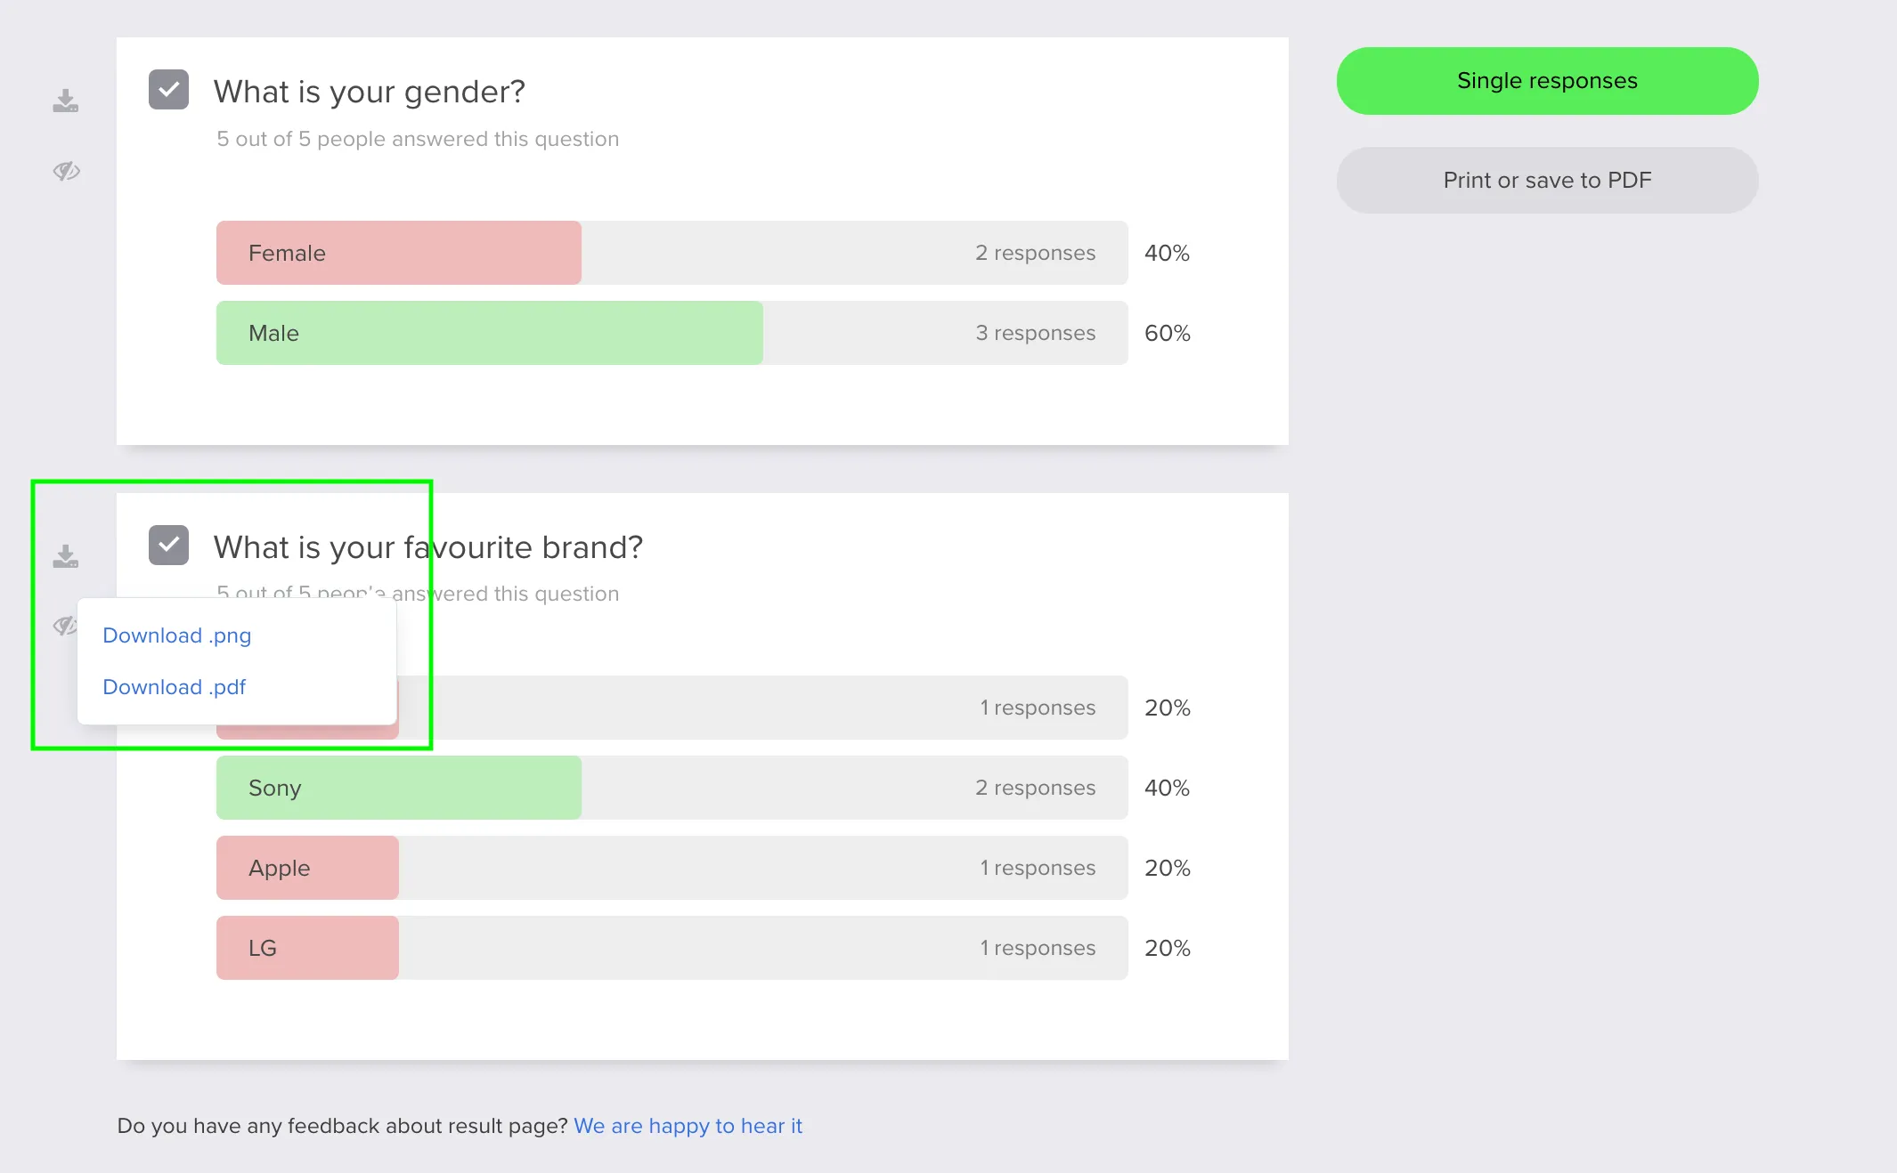Download results for the gender question
Viewport: 1897px width, 1173px height.
click(66, 101)
